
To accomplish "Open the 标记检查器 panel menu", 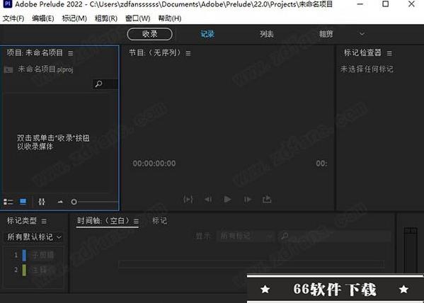I will tap(389, 53).
